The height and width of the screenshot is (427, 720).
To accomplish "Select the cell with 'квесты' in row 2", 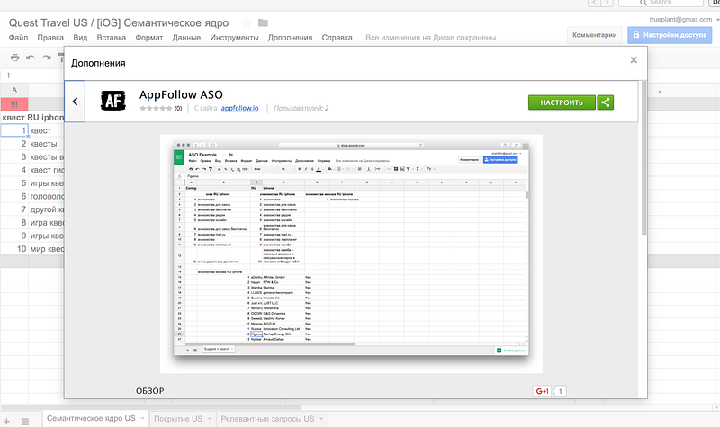I will click(x=47, y=144).
